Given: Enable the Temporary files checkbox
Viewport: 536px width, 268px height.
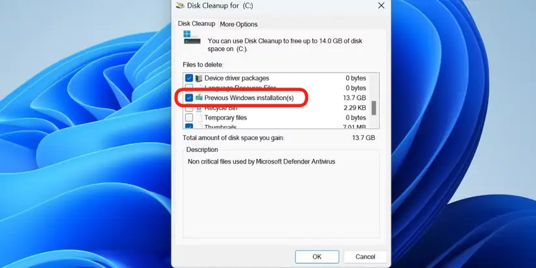Looking at the screenshot, I should [x=189, y=118].
